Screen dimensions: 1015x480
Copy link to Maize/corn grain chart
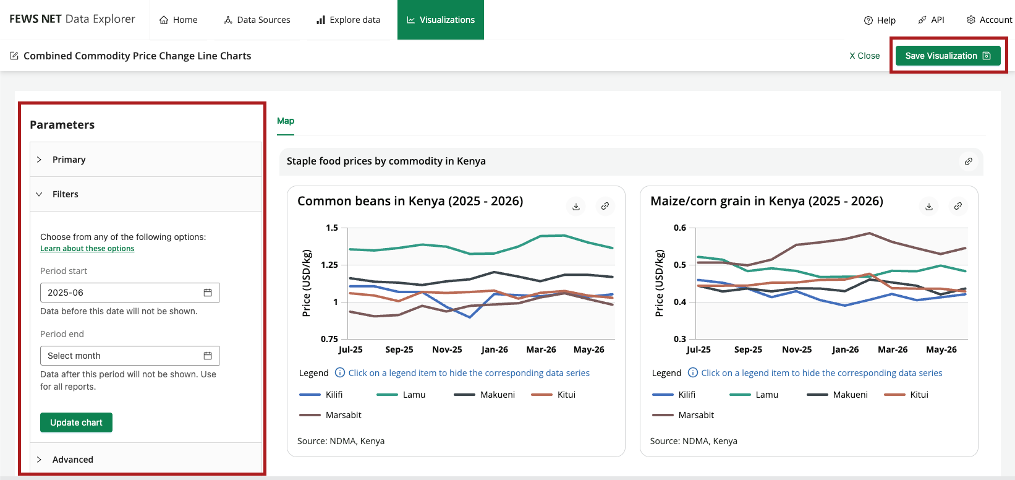[x=958, y=207]
